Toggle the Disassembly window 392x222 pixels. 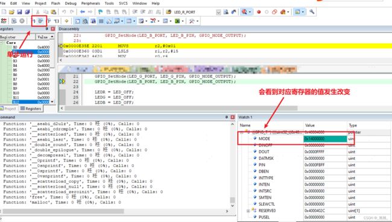(85, 21)
